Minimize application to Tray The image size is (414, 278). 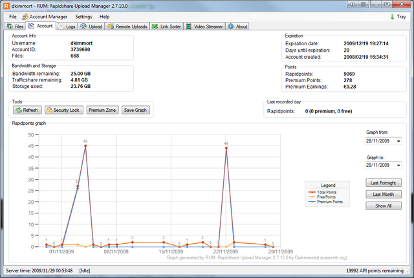[x=398, y=17]
